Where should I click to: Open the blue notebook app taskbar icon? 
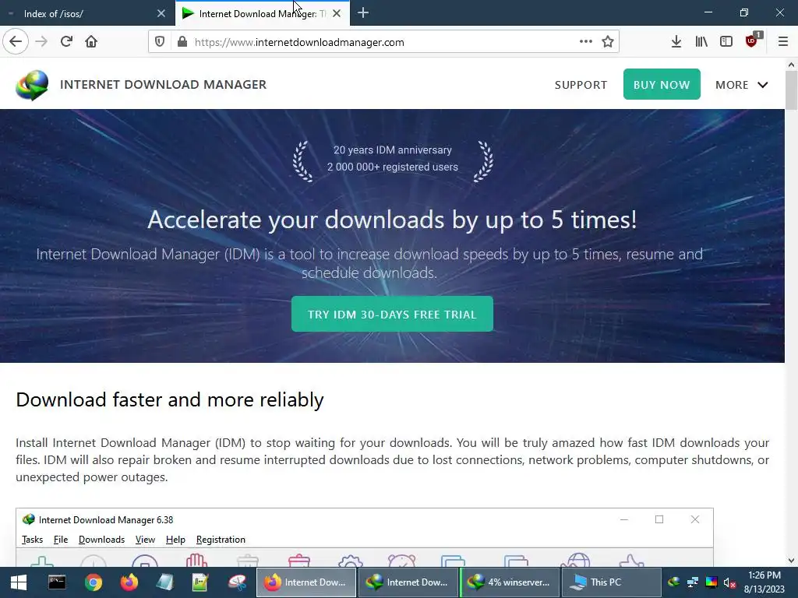click(165, 582)
